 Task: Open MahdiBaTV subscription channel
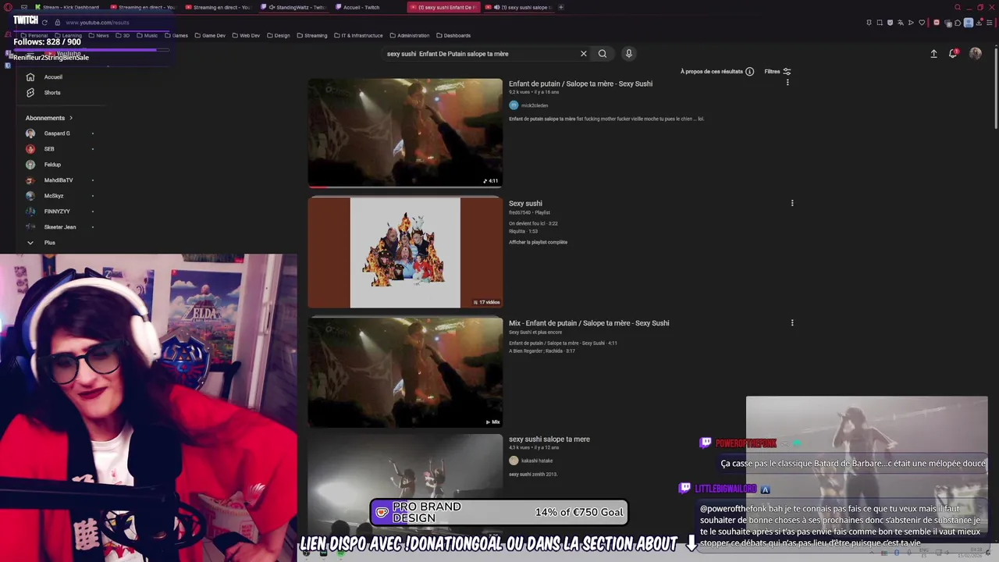coord(59,180)
